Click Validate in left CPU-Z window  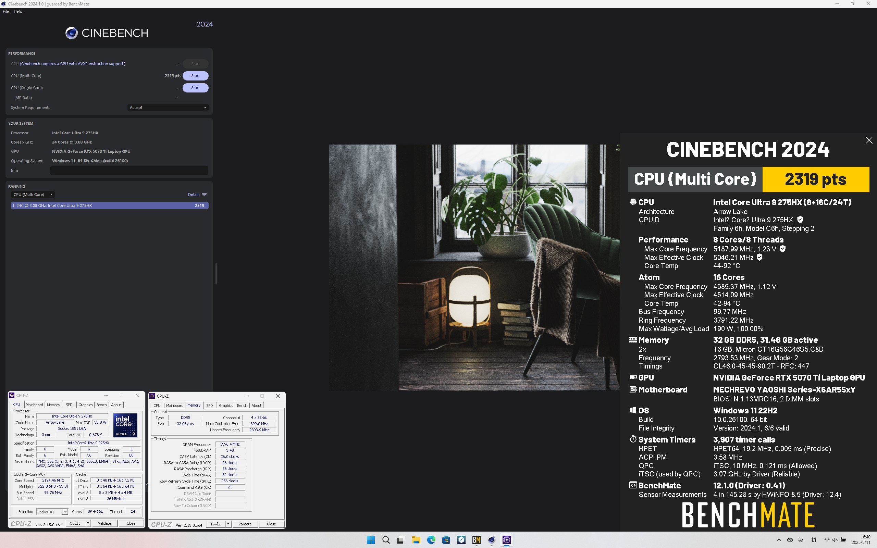[x=104, y=523]
